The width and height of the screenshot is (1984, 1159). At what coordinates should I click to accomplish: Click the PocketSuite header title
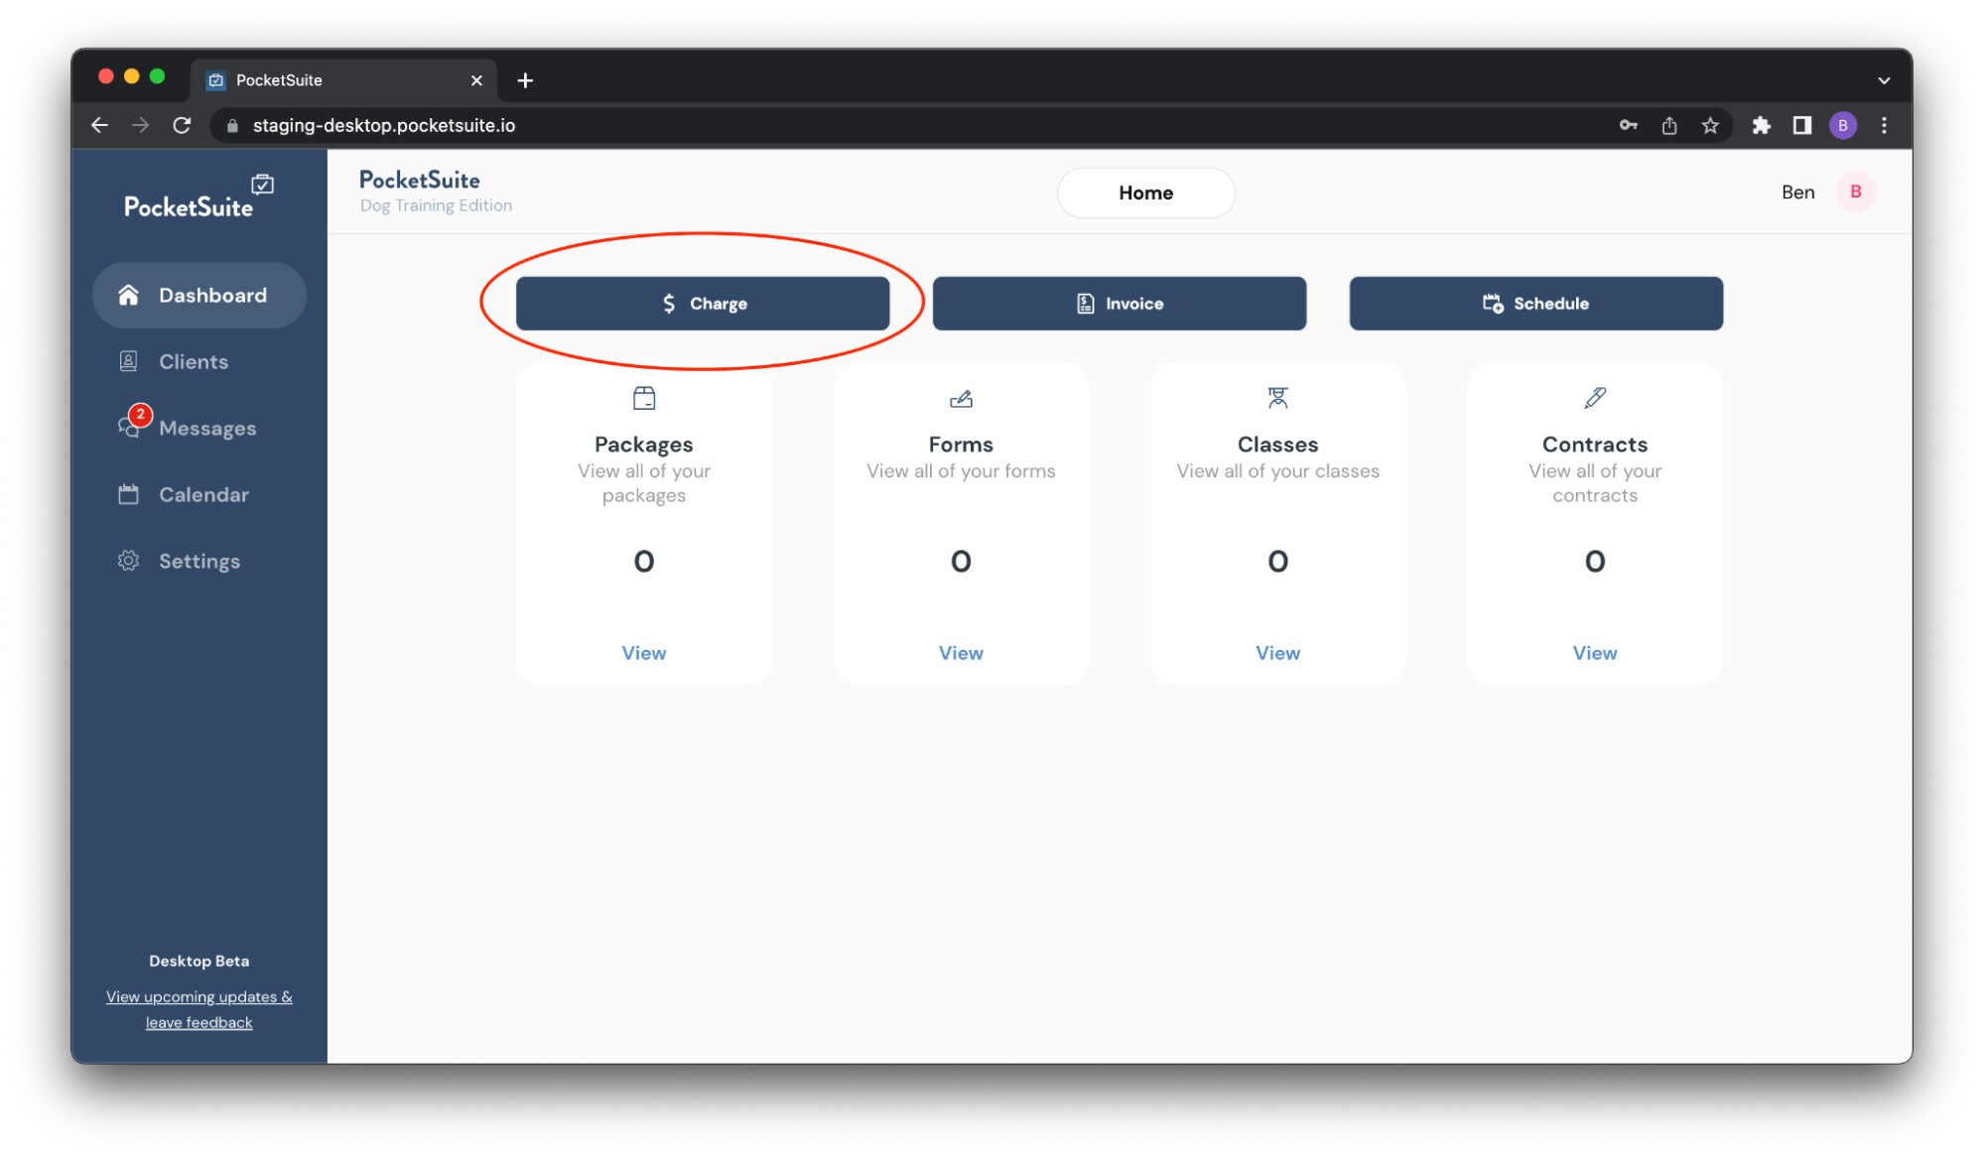(419, 180)
